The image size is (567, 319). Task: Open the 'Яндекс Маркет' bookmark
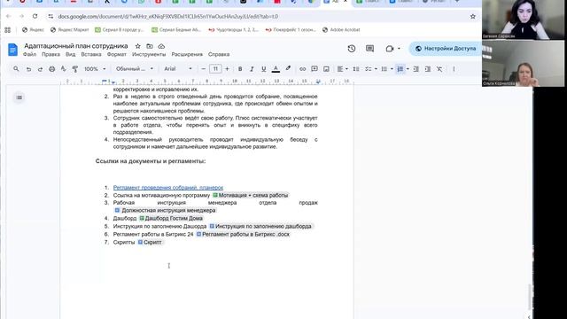click(x=69, y=29)
